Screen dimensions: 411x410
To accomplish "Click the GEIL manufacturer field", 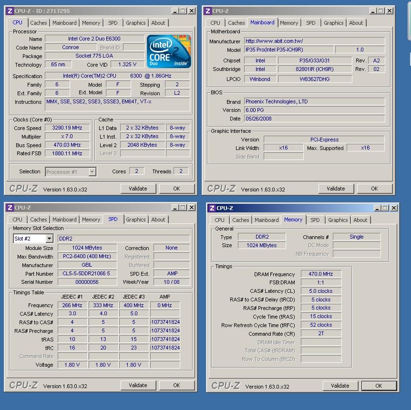I will [87, 265].
